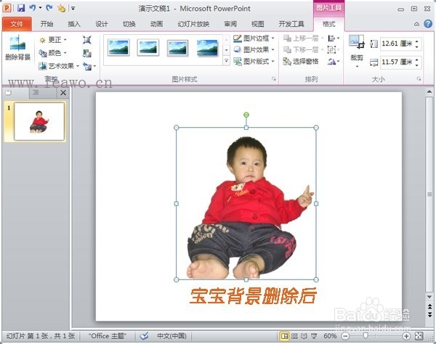Adjust the picture width with stepper arrows
436x344 pixels.
pos(417,62)
